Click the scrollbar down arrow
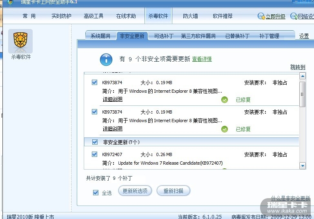 [303, 166]
